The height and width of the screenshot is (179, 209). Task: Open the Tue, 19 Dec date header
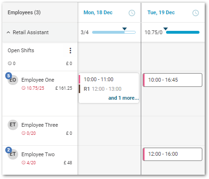click(x=161, y=12)
